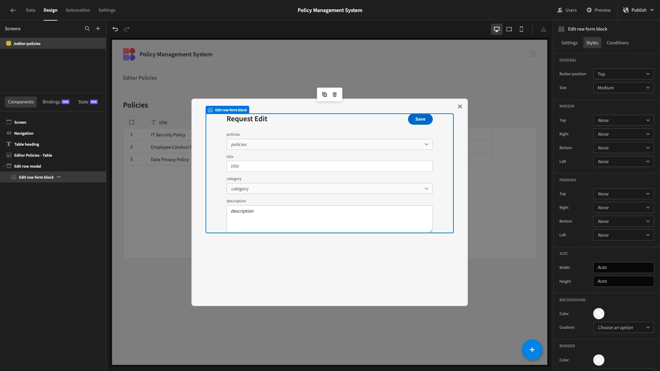Open the Padding Top dropdown
This screenshot has height=371, width=660.
pos(624,194)
